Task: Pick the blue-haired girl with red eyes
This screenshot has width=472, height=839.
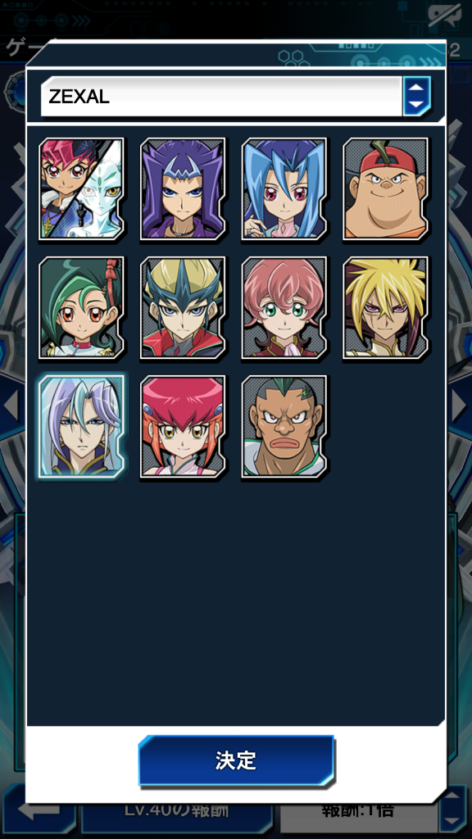Action: point(284,188)
